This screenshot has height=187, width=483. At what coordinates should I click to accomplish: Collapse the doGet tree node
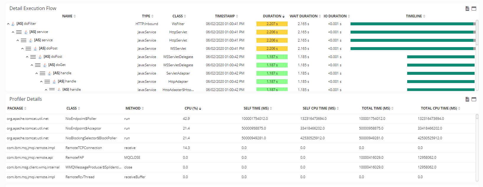32,65
